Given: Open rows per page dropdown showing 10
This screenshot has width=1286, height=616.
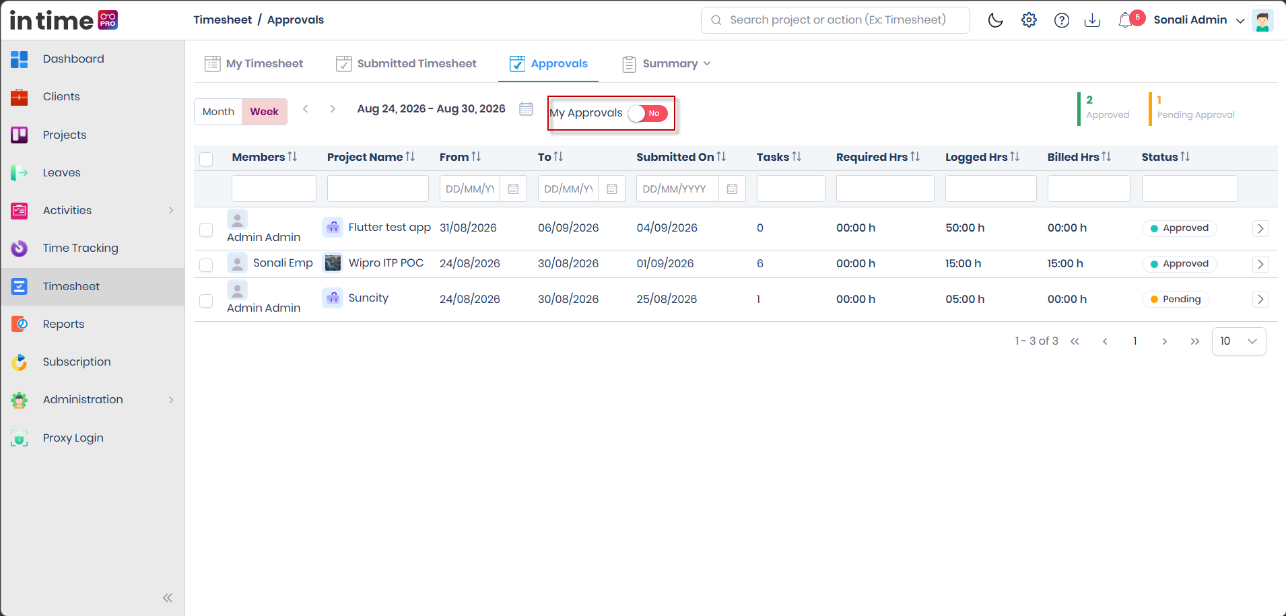Looking at the screenshot, I should 1239,341.
